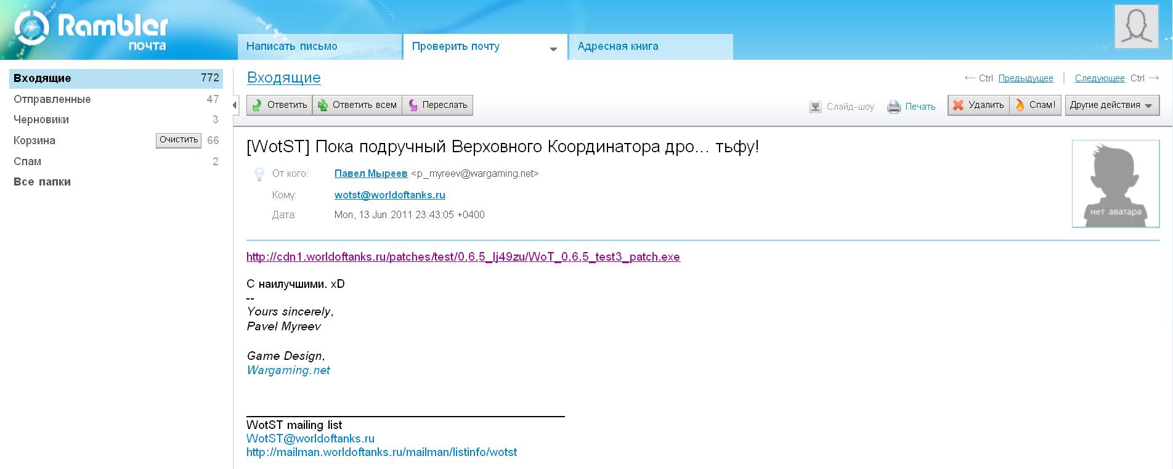1173x469 pixels.
Task: Click the flame spam icon
Action: coord(1020,105)
